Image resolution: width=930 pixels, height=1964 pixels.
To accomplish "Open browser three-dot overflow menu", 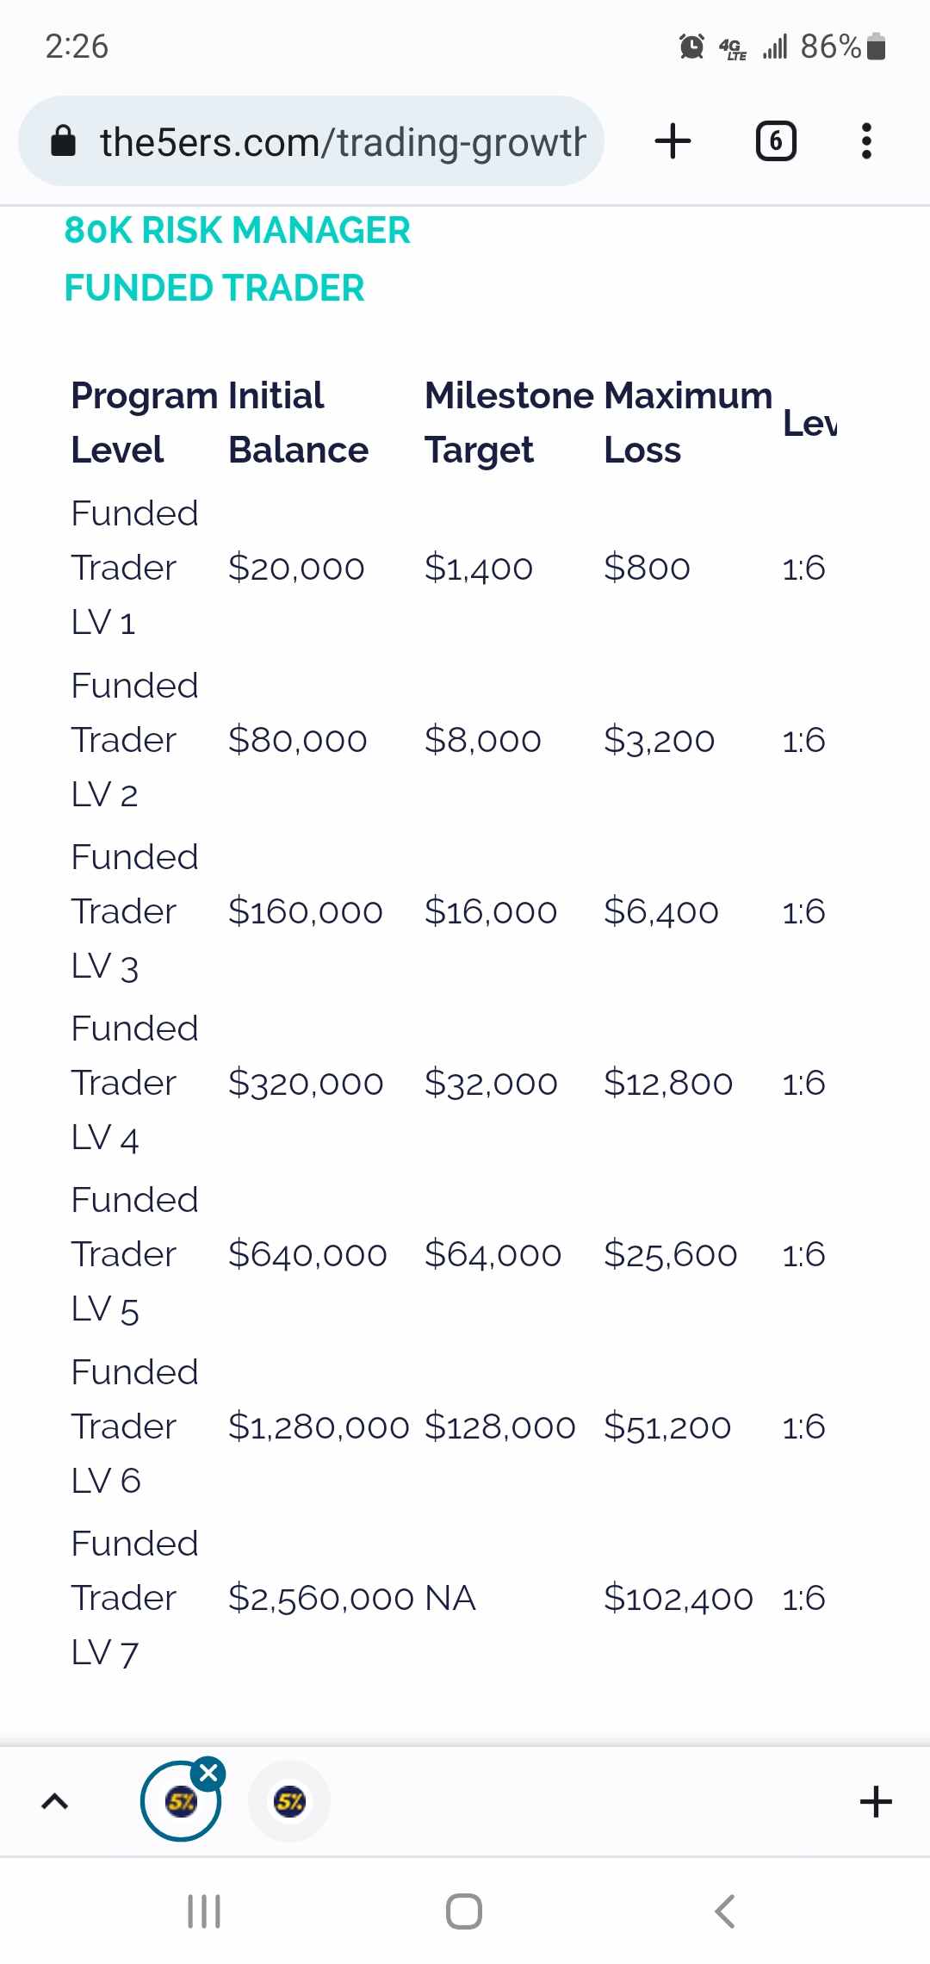I will (866, 141).
